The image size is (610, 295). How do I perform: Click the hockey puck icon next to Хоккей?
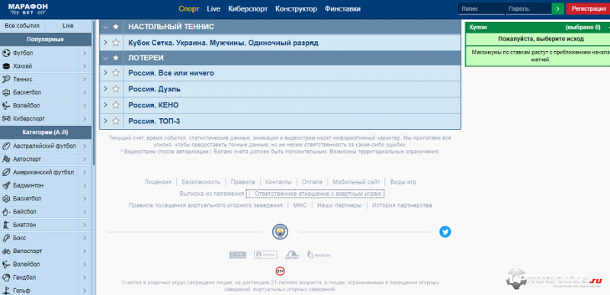click(6, 66)
